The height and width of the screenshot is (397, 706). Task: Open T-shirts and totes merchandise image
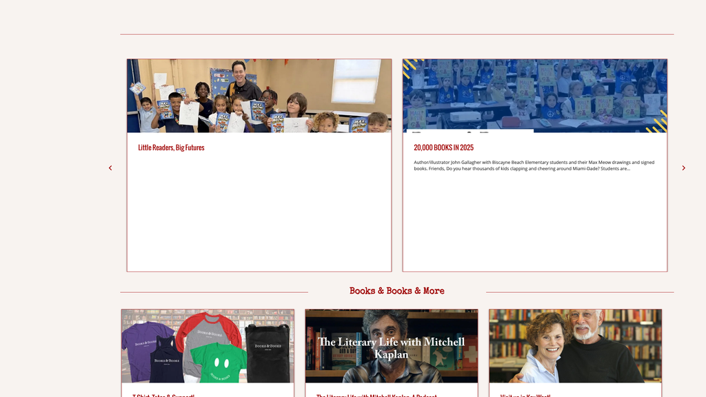click(x=208, y=346)
